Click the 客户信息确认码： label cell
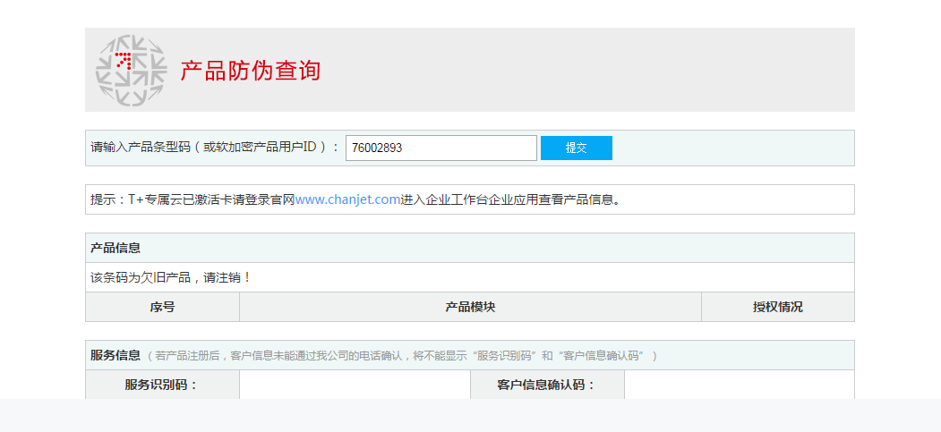The width and height of the screenshot is (941, 432). 547,385
